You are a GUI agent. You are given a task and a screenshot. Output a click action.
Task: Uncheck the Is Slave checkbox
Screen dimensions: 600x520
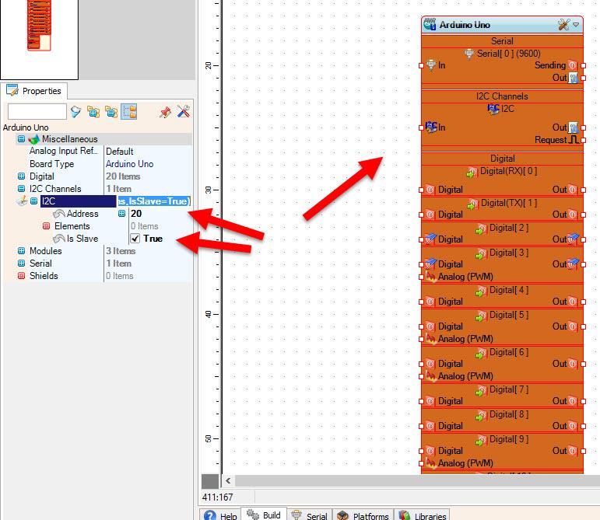coord(135,239)
